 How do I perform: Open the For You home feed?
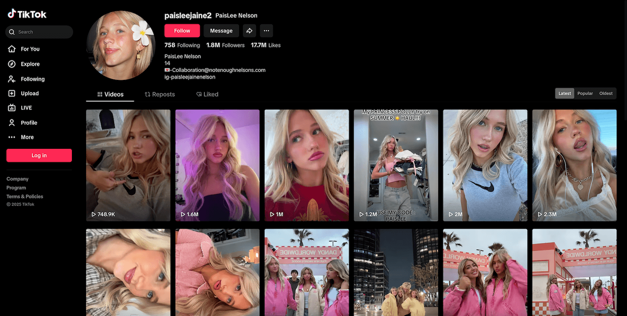30,49
